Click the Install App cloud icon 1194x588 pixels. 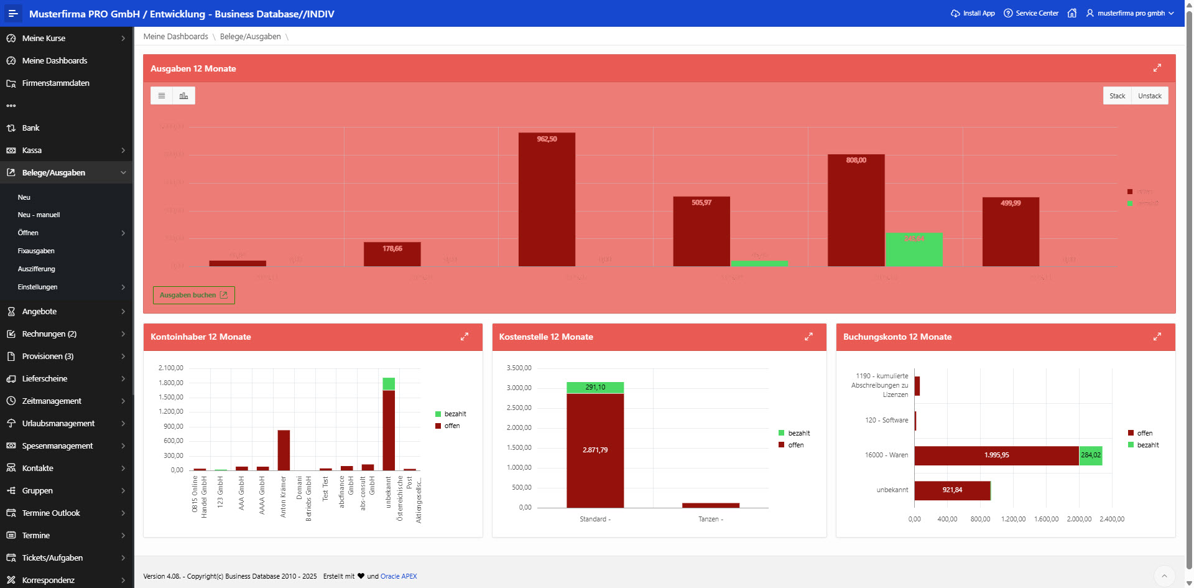[x=955, y=13]
